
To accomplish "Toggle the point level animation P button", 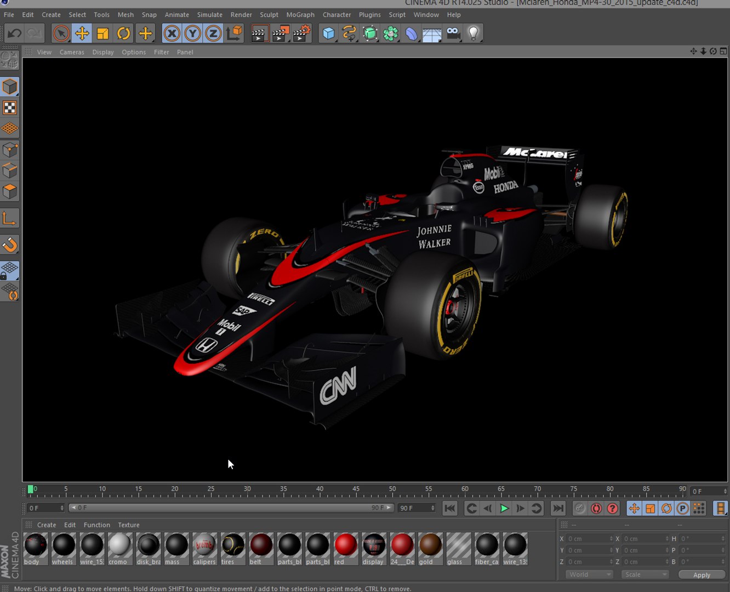I will (682, 508).
